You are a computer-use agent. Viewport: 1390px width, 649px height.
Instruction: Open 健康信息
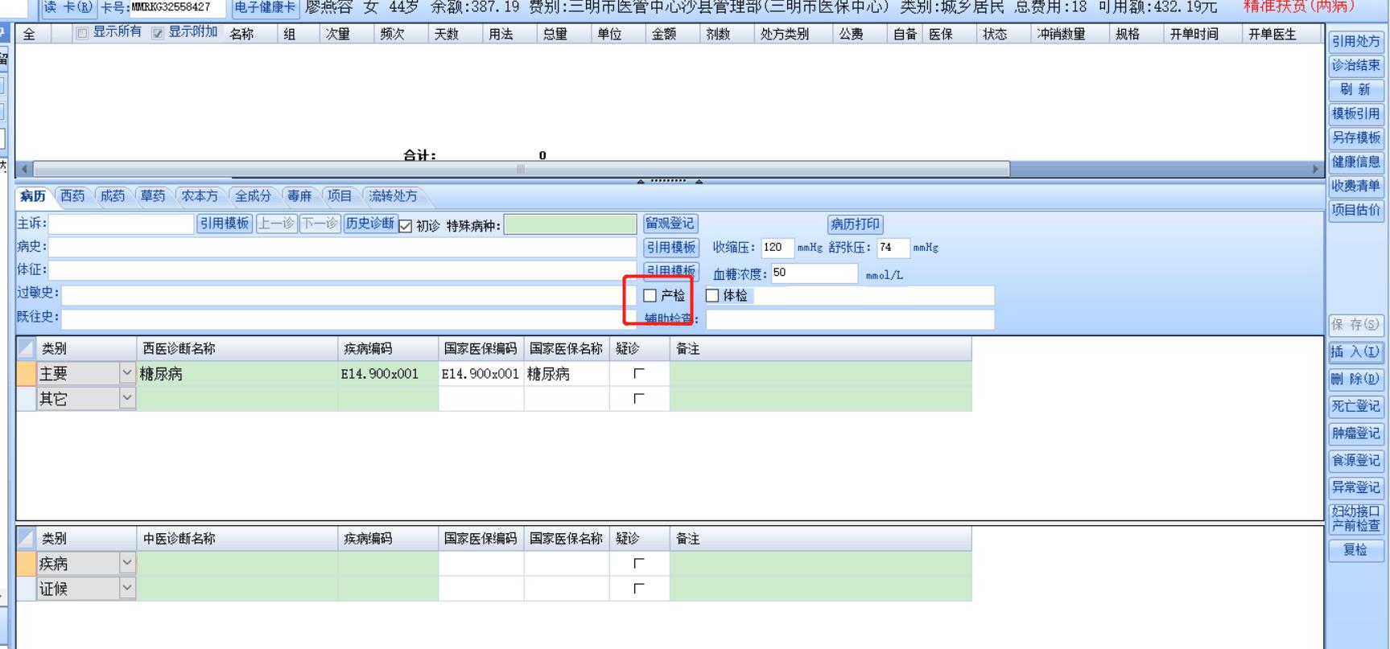pos(1356,162)
